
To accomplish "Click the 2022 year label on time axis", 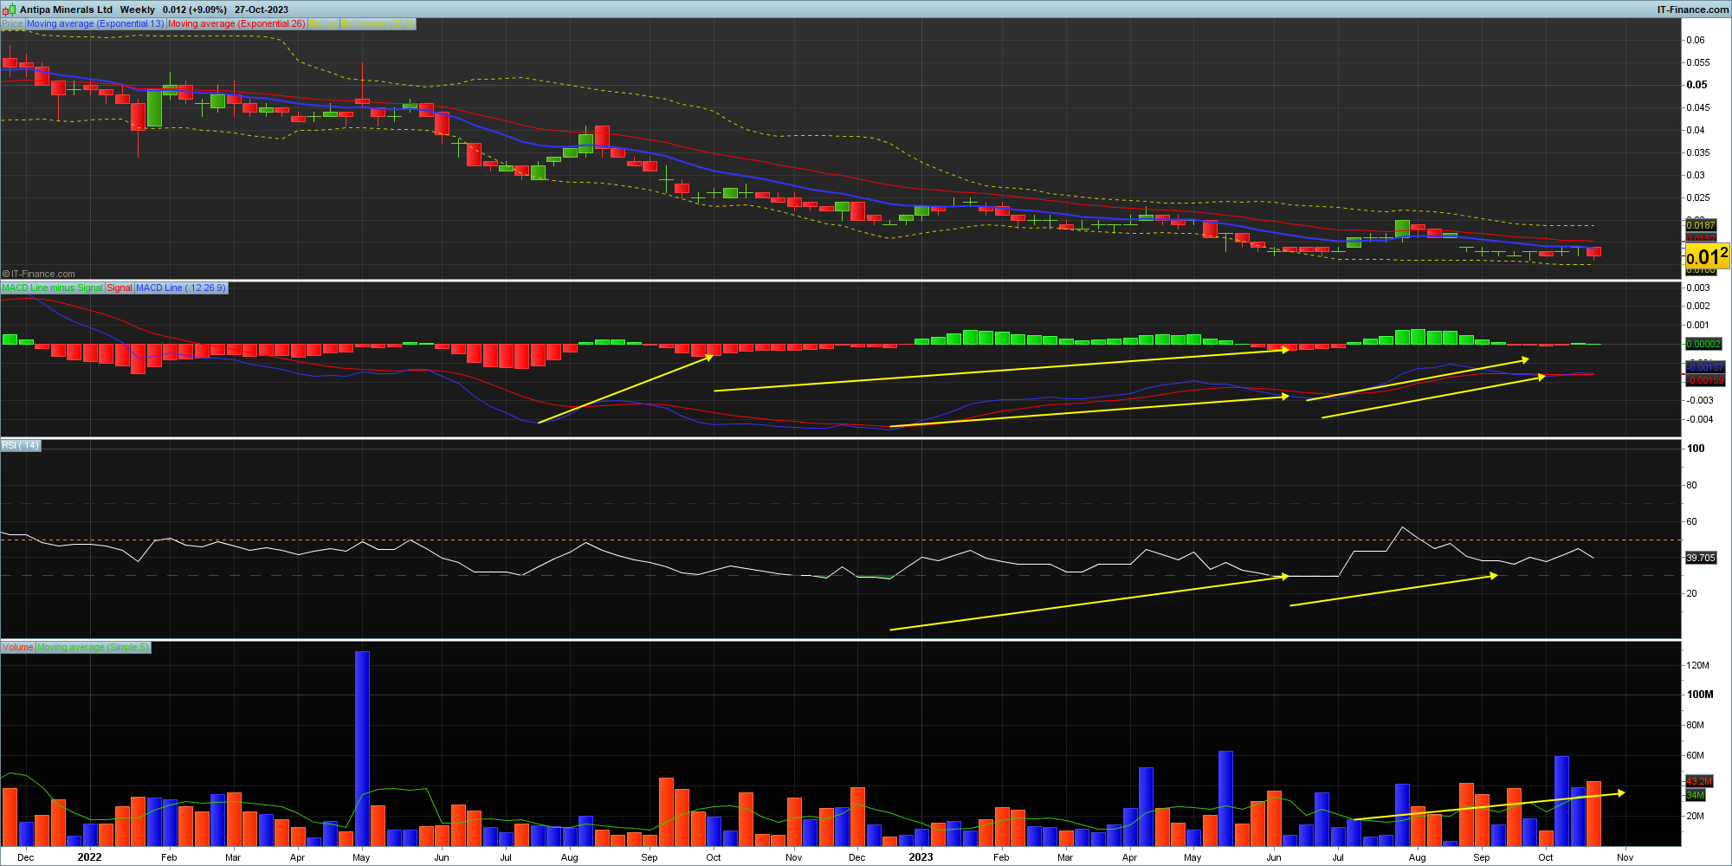I will (89, 857).
